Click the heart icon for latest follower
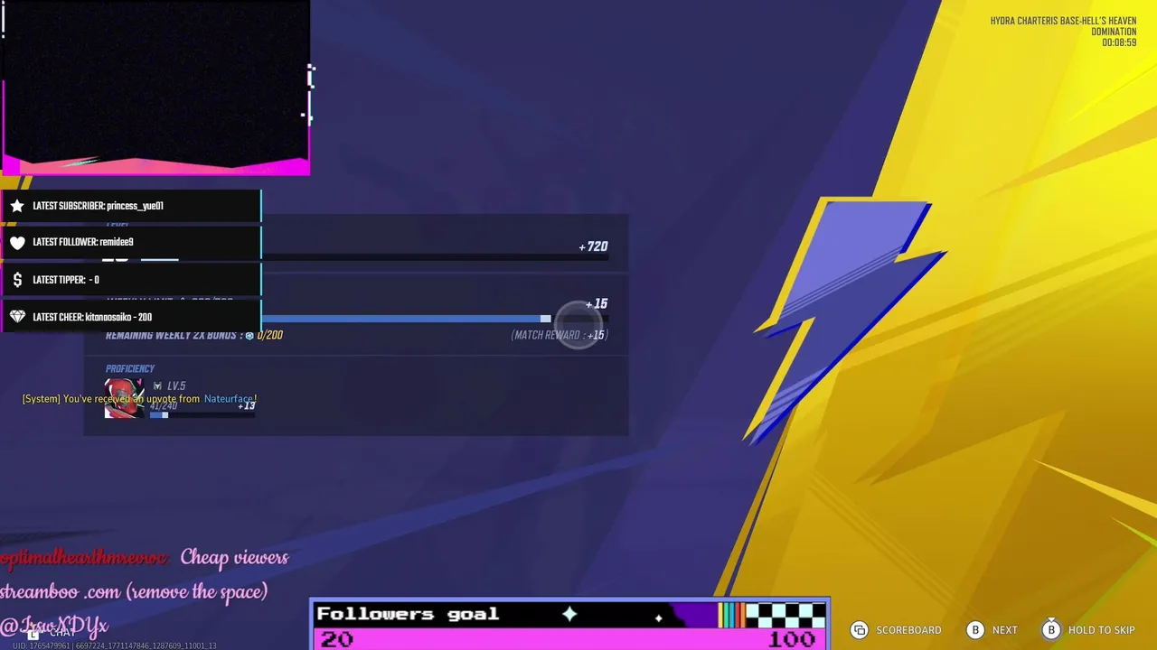 click(17, 242)
